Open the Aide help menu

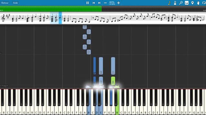(15, 3)
